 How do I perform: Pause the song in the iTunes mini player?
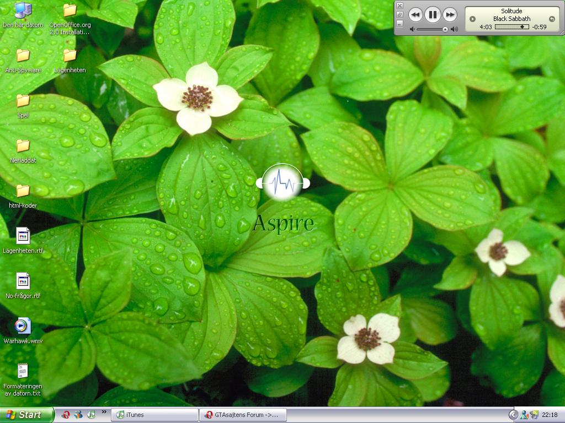point(433,15)
